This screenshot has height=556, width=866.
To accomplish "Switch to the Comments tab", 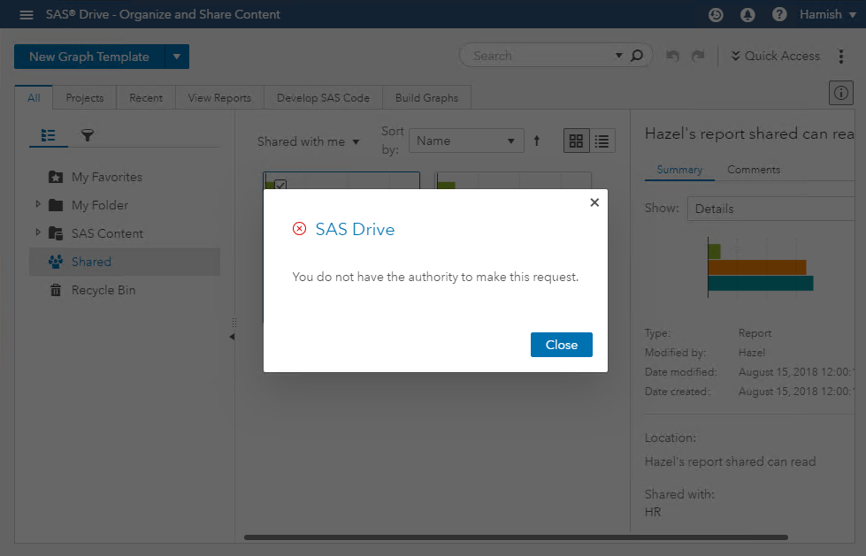I will point(754,170).
